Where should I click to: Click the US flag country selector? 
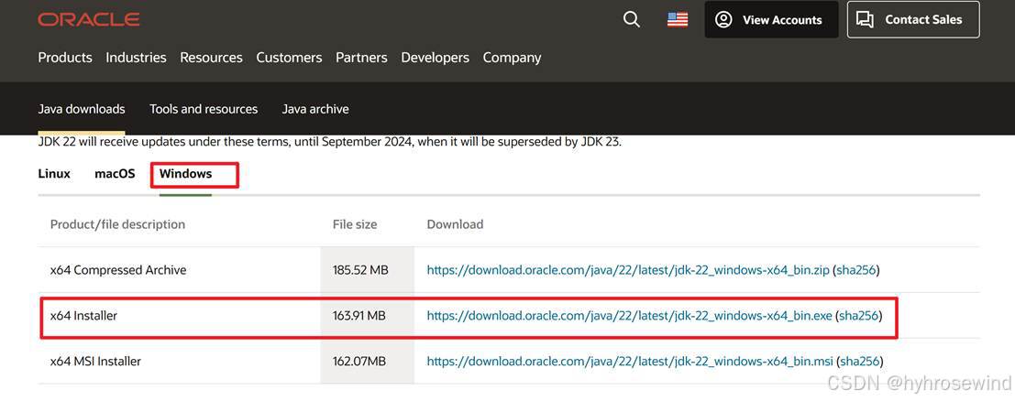[678, 19]
